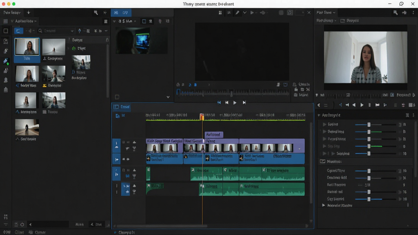This screenshot has height=235, width=418.
Task: Activate the highlighted blue button left of the search field
Action: pos(18,31)
